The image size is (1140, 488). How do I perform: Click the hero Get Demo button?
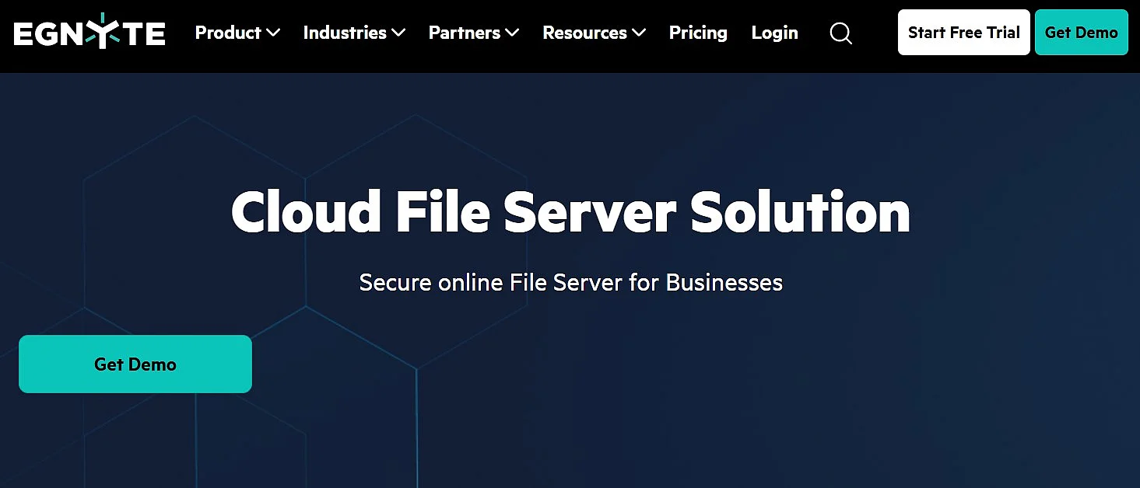coord(135,364)
